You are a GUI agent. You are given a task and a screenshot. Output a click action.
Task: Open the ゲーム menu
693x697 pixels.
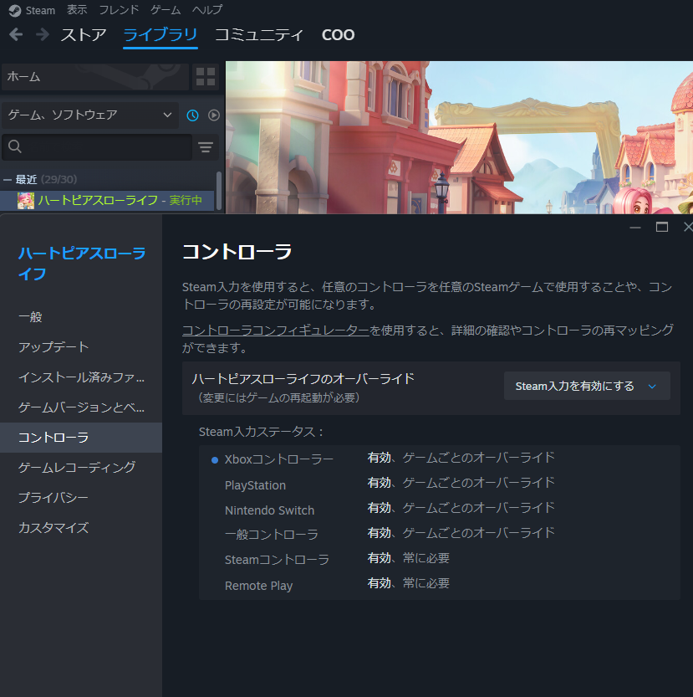pyautogui.click(x=166, y=10)
